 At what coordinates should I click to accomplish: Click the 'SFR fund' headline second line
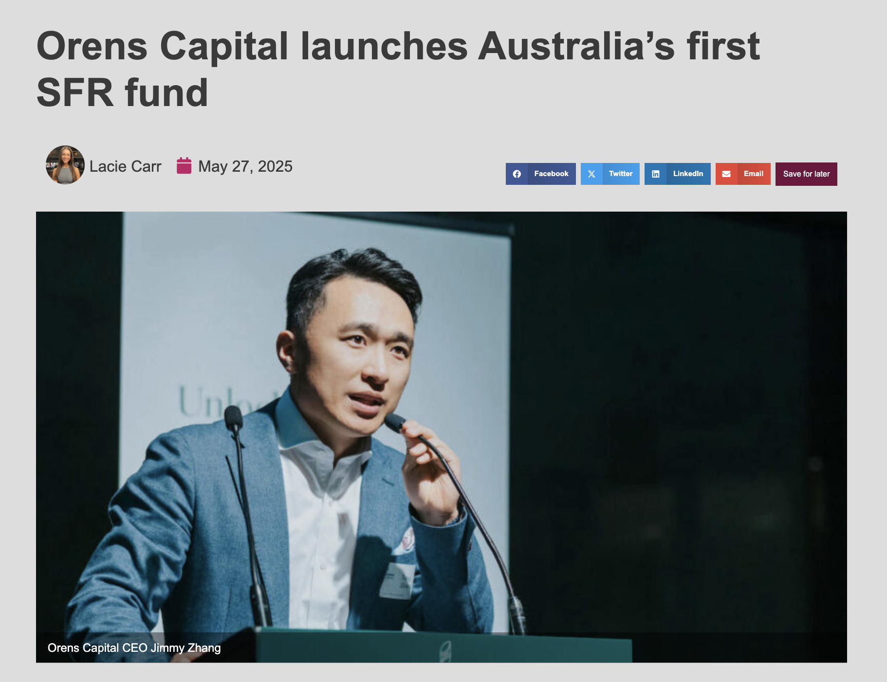coord(122,92)
